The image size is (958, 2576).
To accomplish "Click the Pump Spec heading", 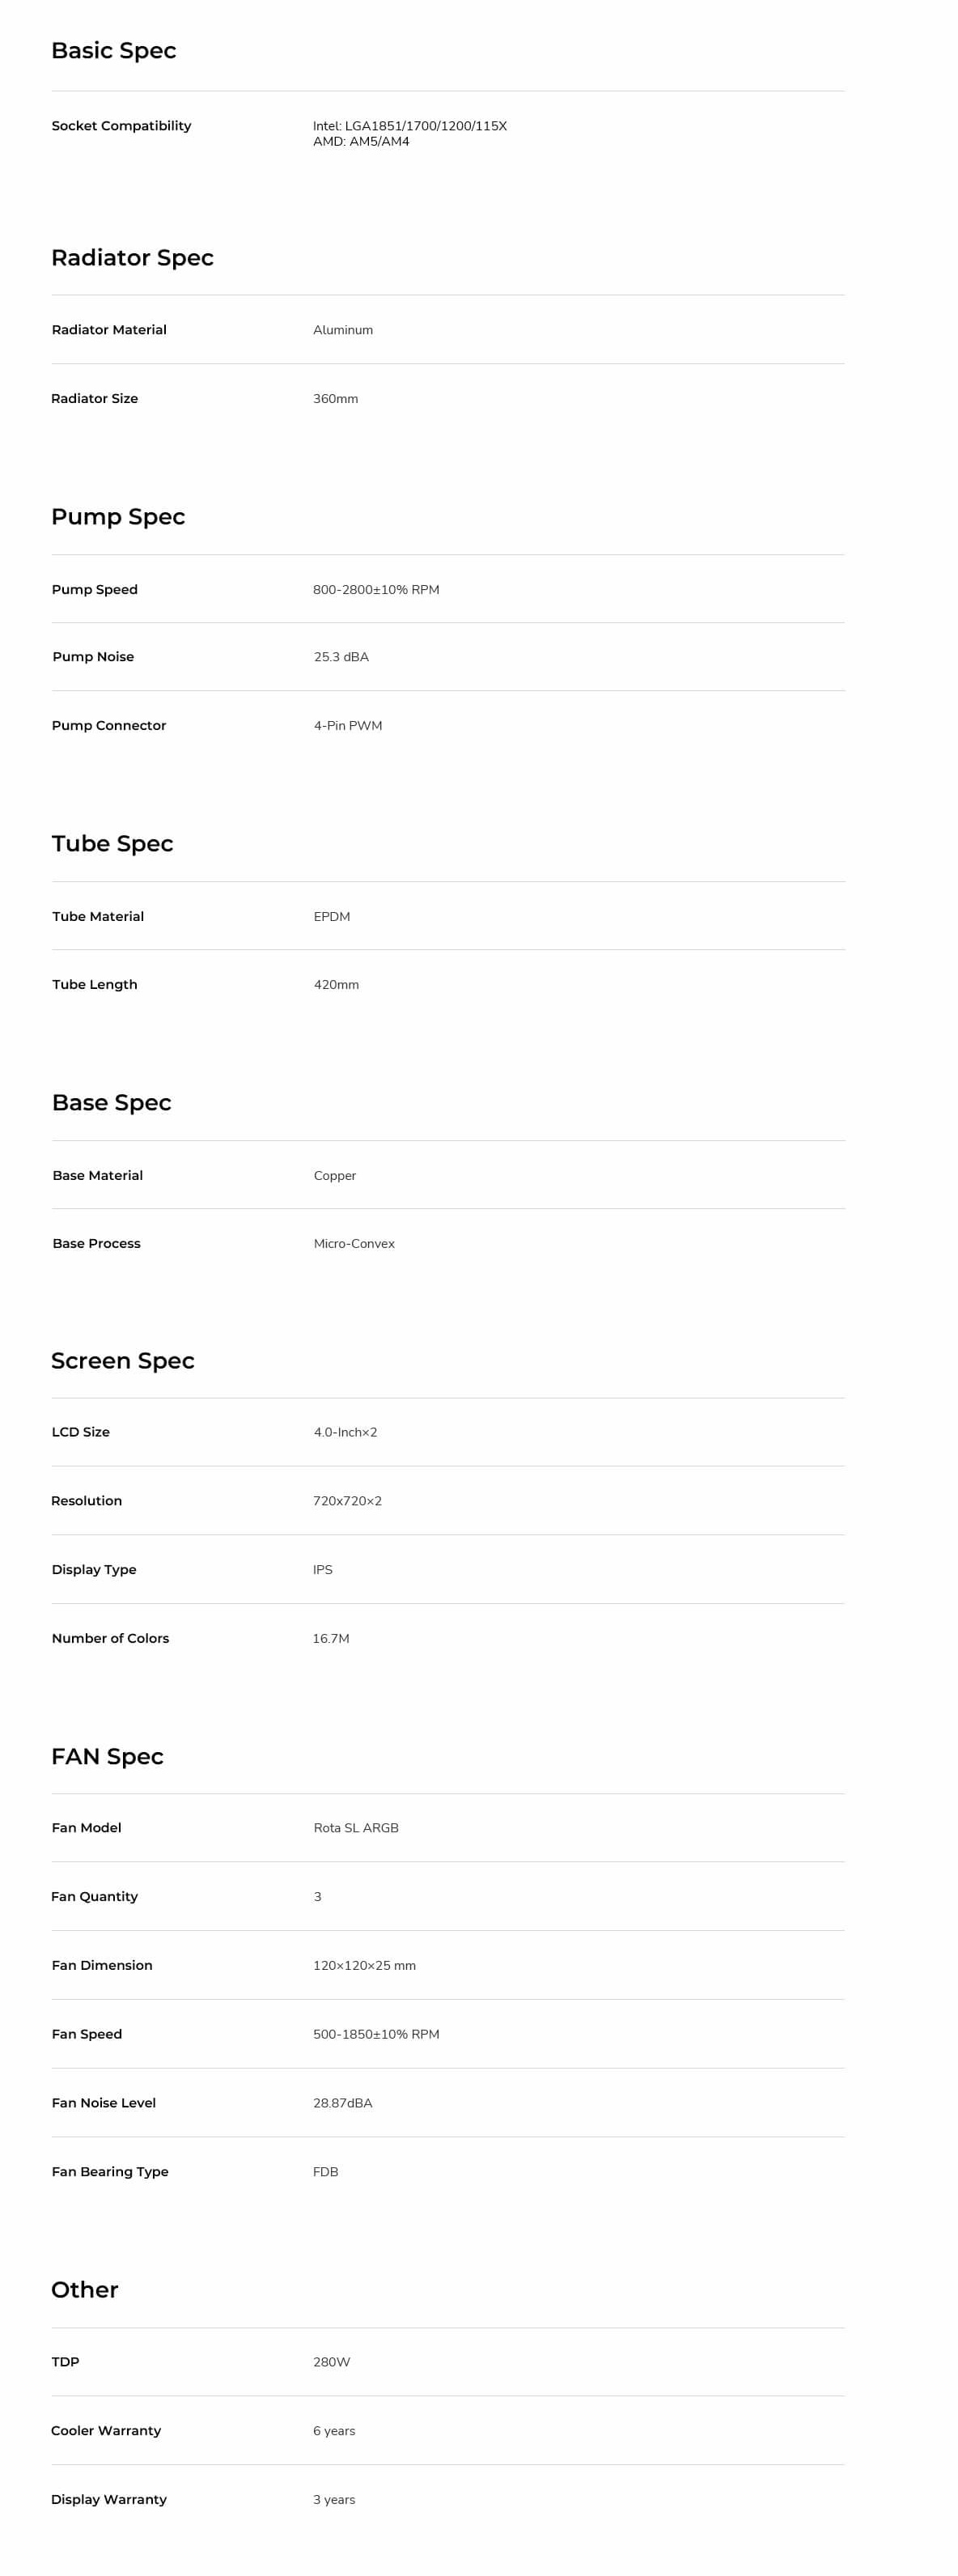I will (x=118, y=516).
